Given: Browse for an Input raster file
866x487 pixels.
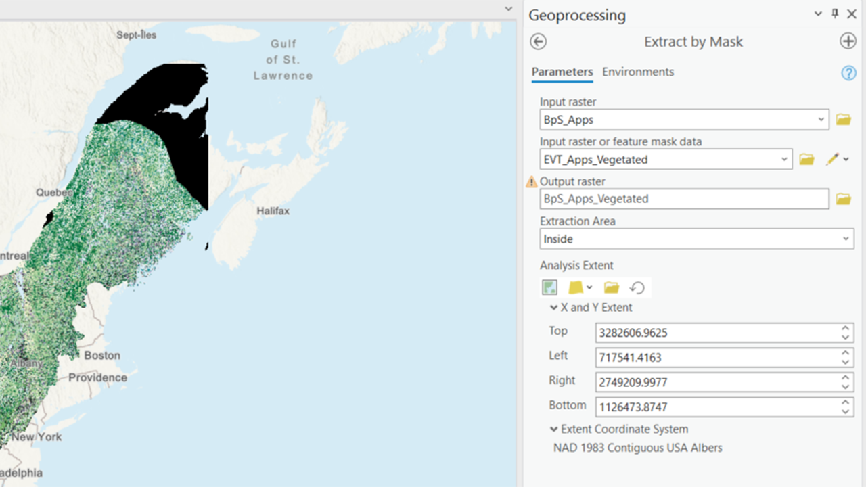Looking at the screenshot, I should (843, 119).
